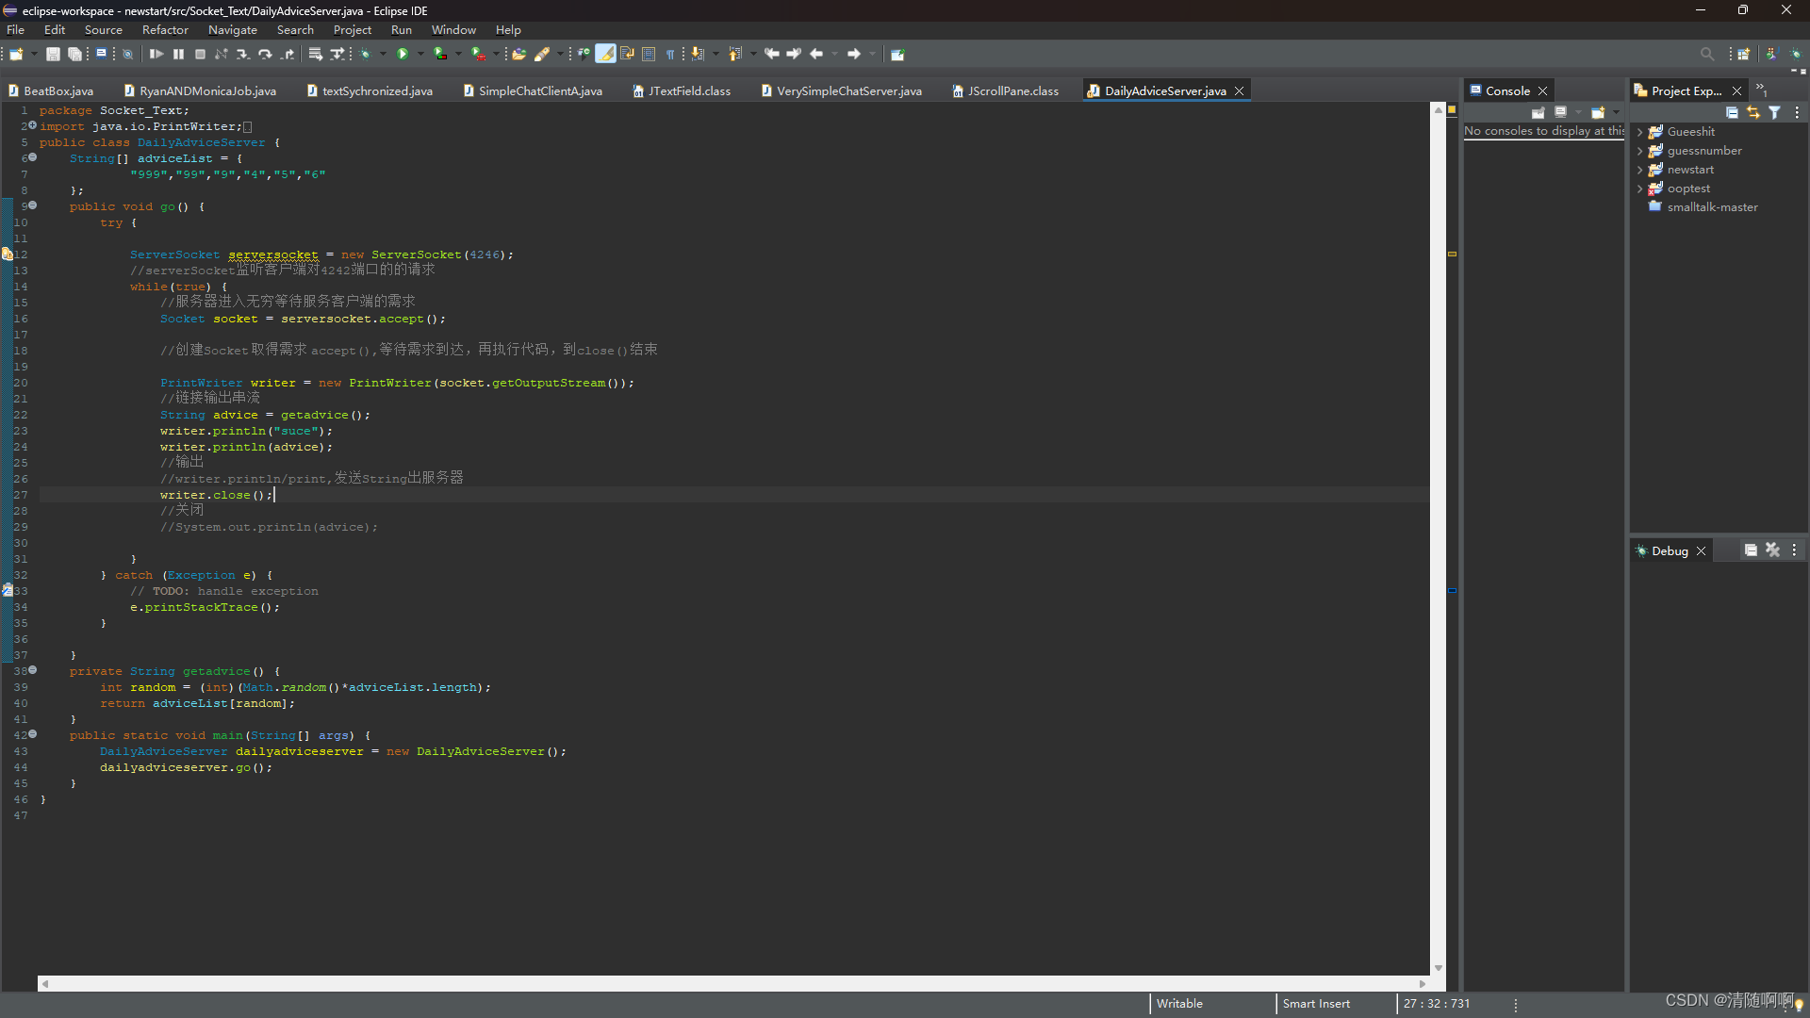Click the Debug bug icon in the toolbar
1810x1018 pixels.
click(366, 54)
